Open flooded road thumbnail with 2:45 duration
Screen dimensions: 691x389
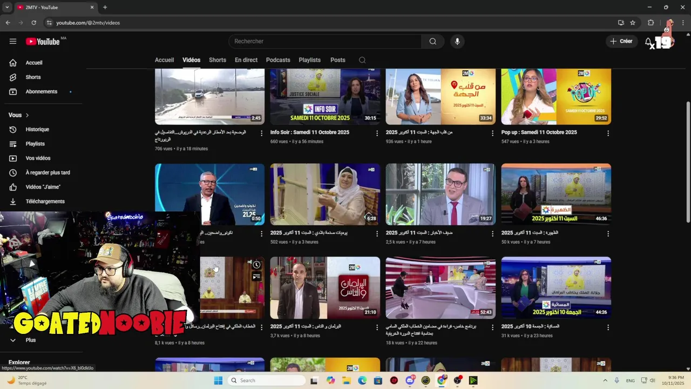pos(210,97)
